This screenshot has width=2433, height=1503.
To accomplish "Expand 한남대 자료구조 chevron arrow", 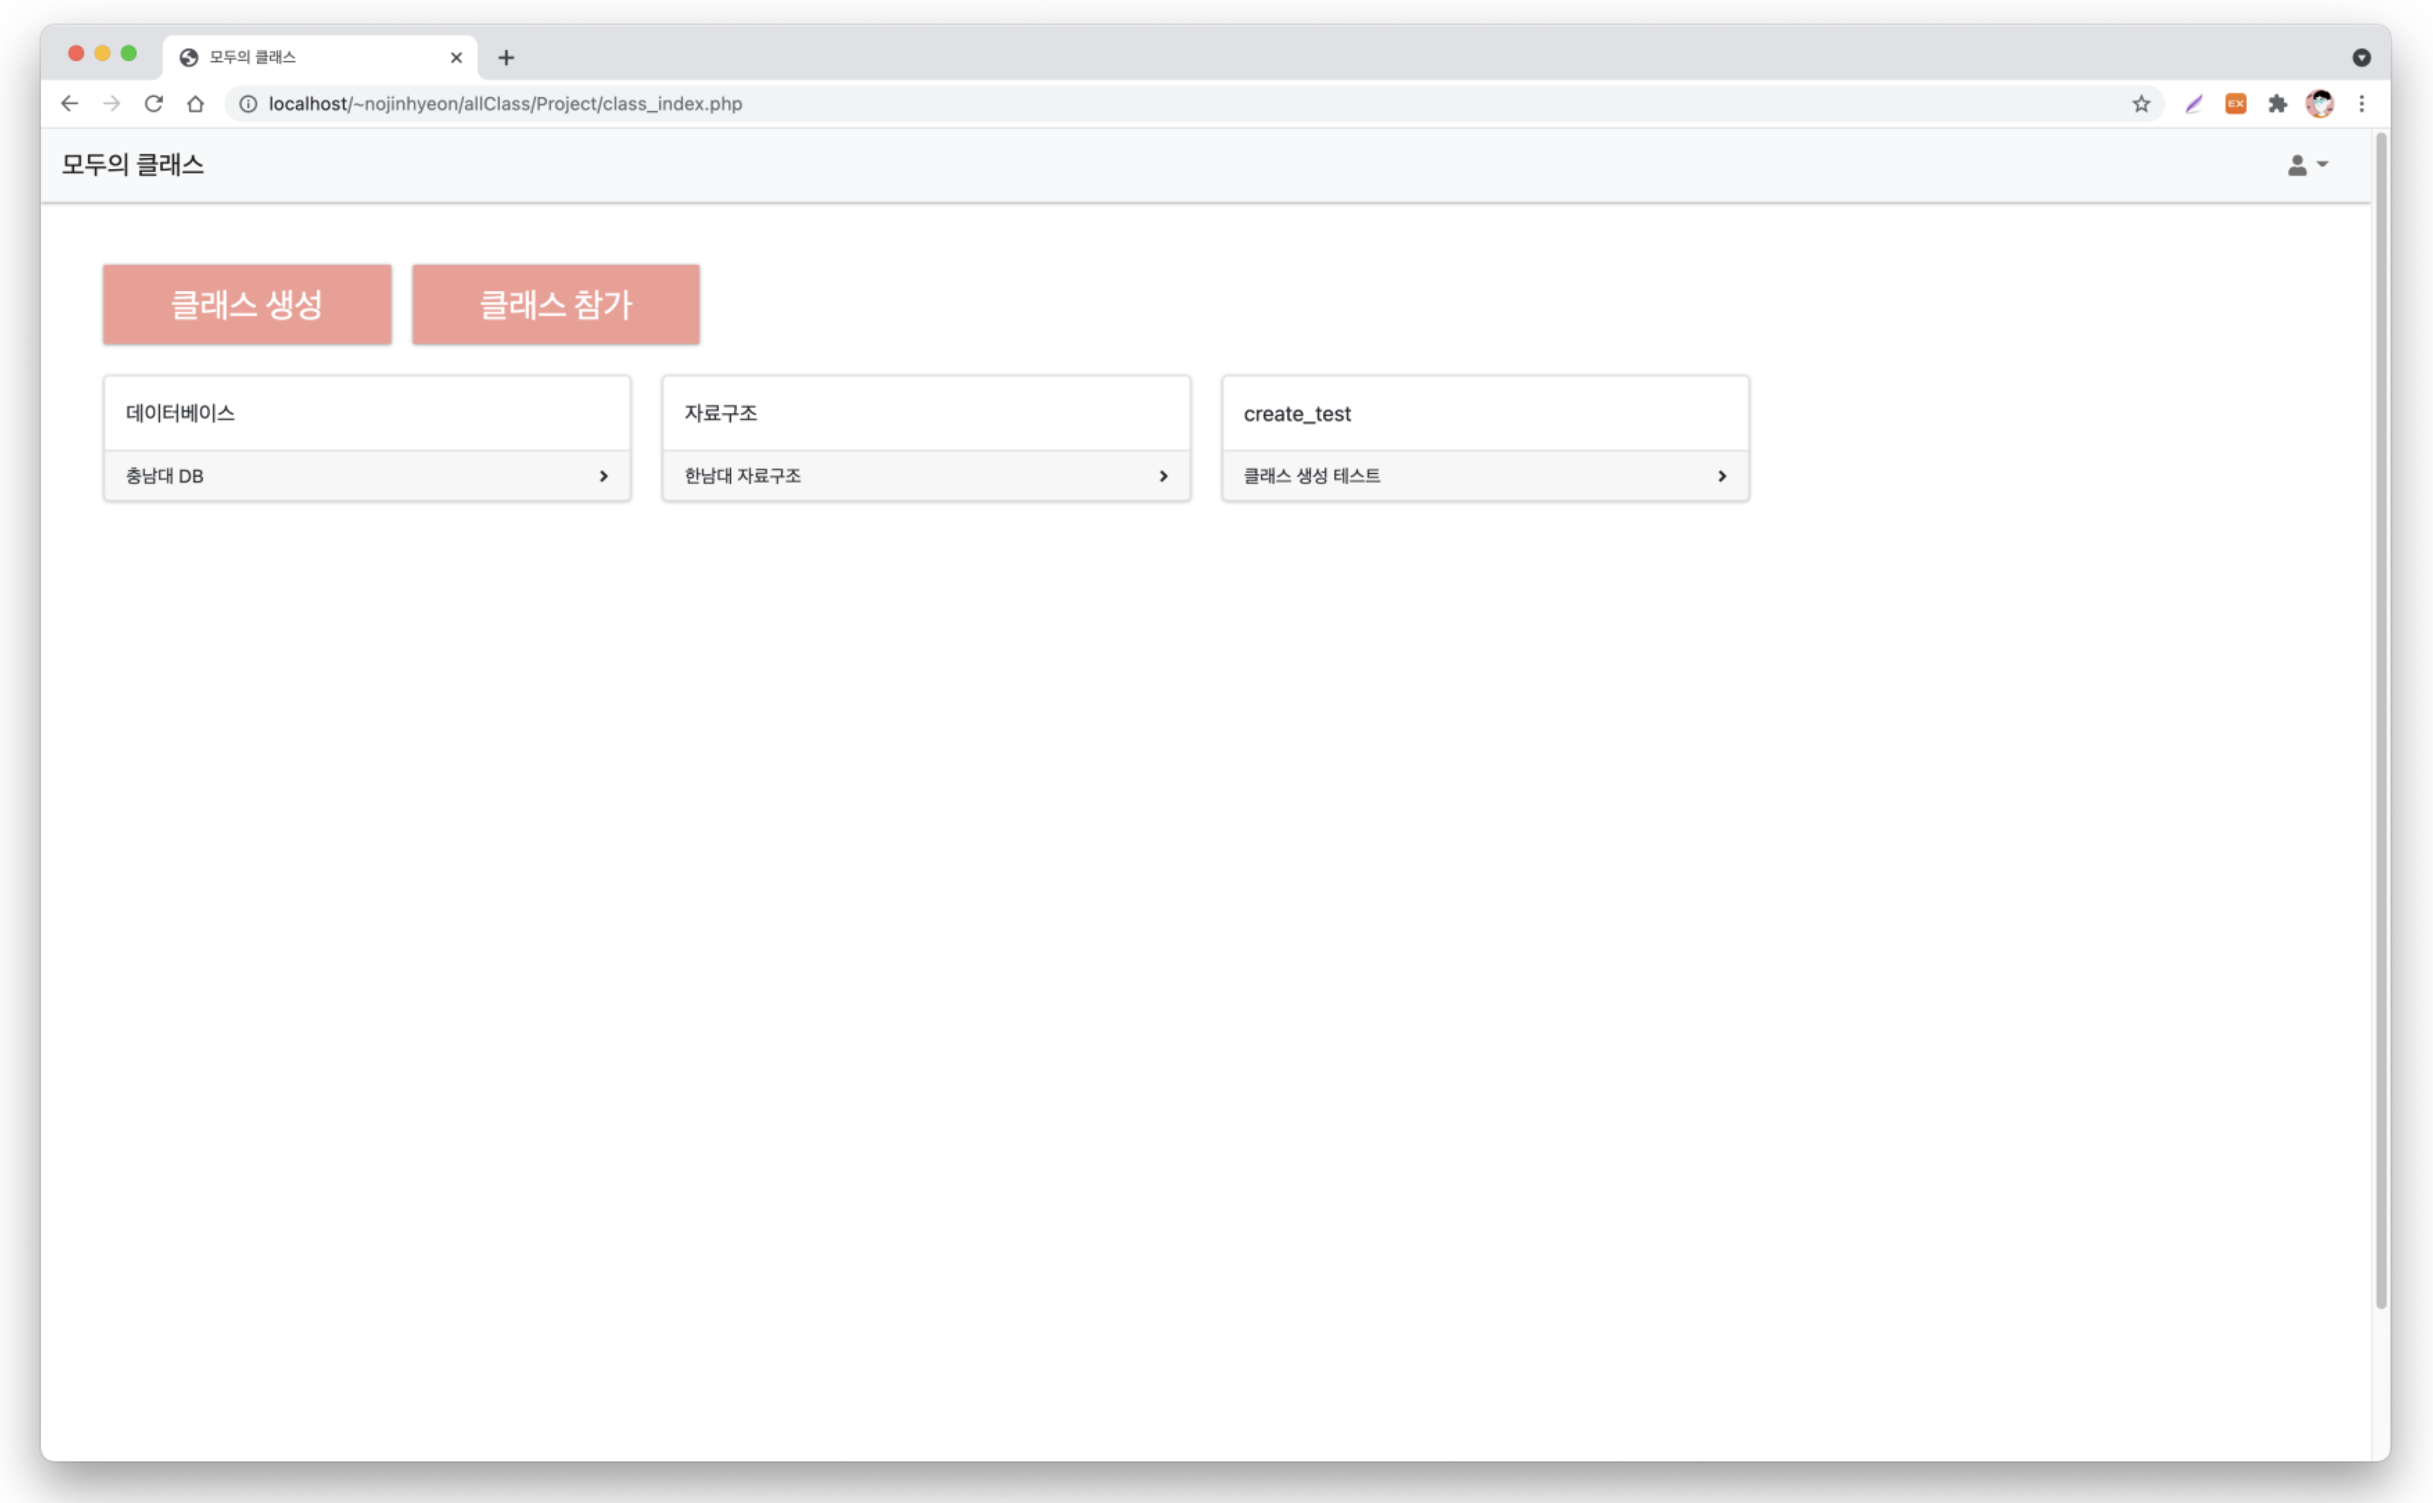I will pos(1163,476).
